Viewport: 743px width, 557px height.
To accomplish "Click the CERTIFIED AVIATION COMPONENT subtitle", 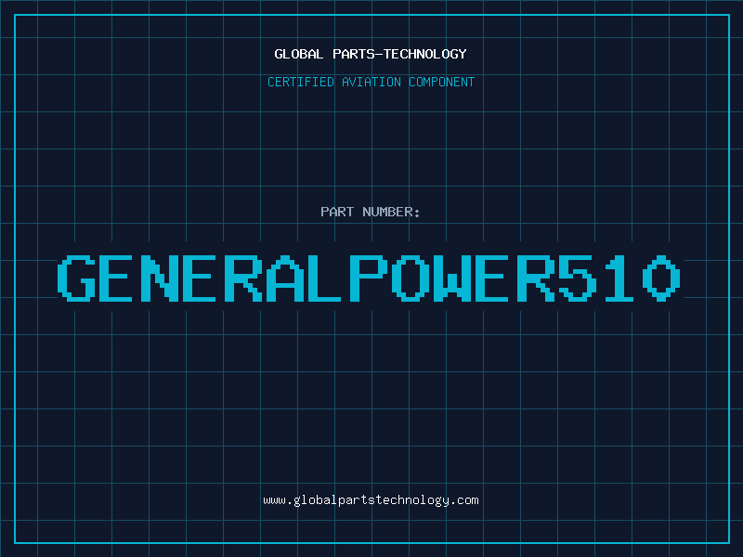I will (x=371, y=82).
